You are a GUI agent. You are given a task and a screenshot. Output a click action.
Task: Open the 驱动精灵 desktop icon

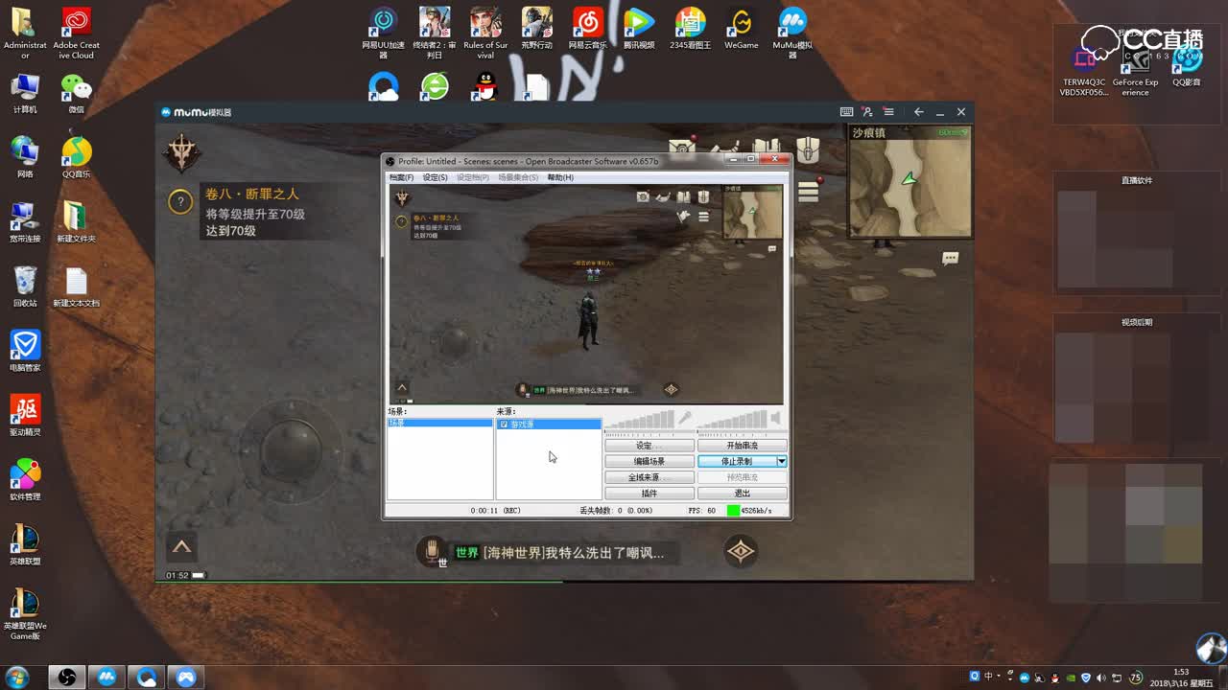[25, 416]
